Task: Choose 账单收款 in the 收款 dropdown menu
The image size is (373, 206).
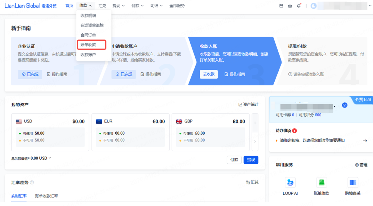Action: coord(92,45)
